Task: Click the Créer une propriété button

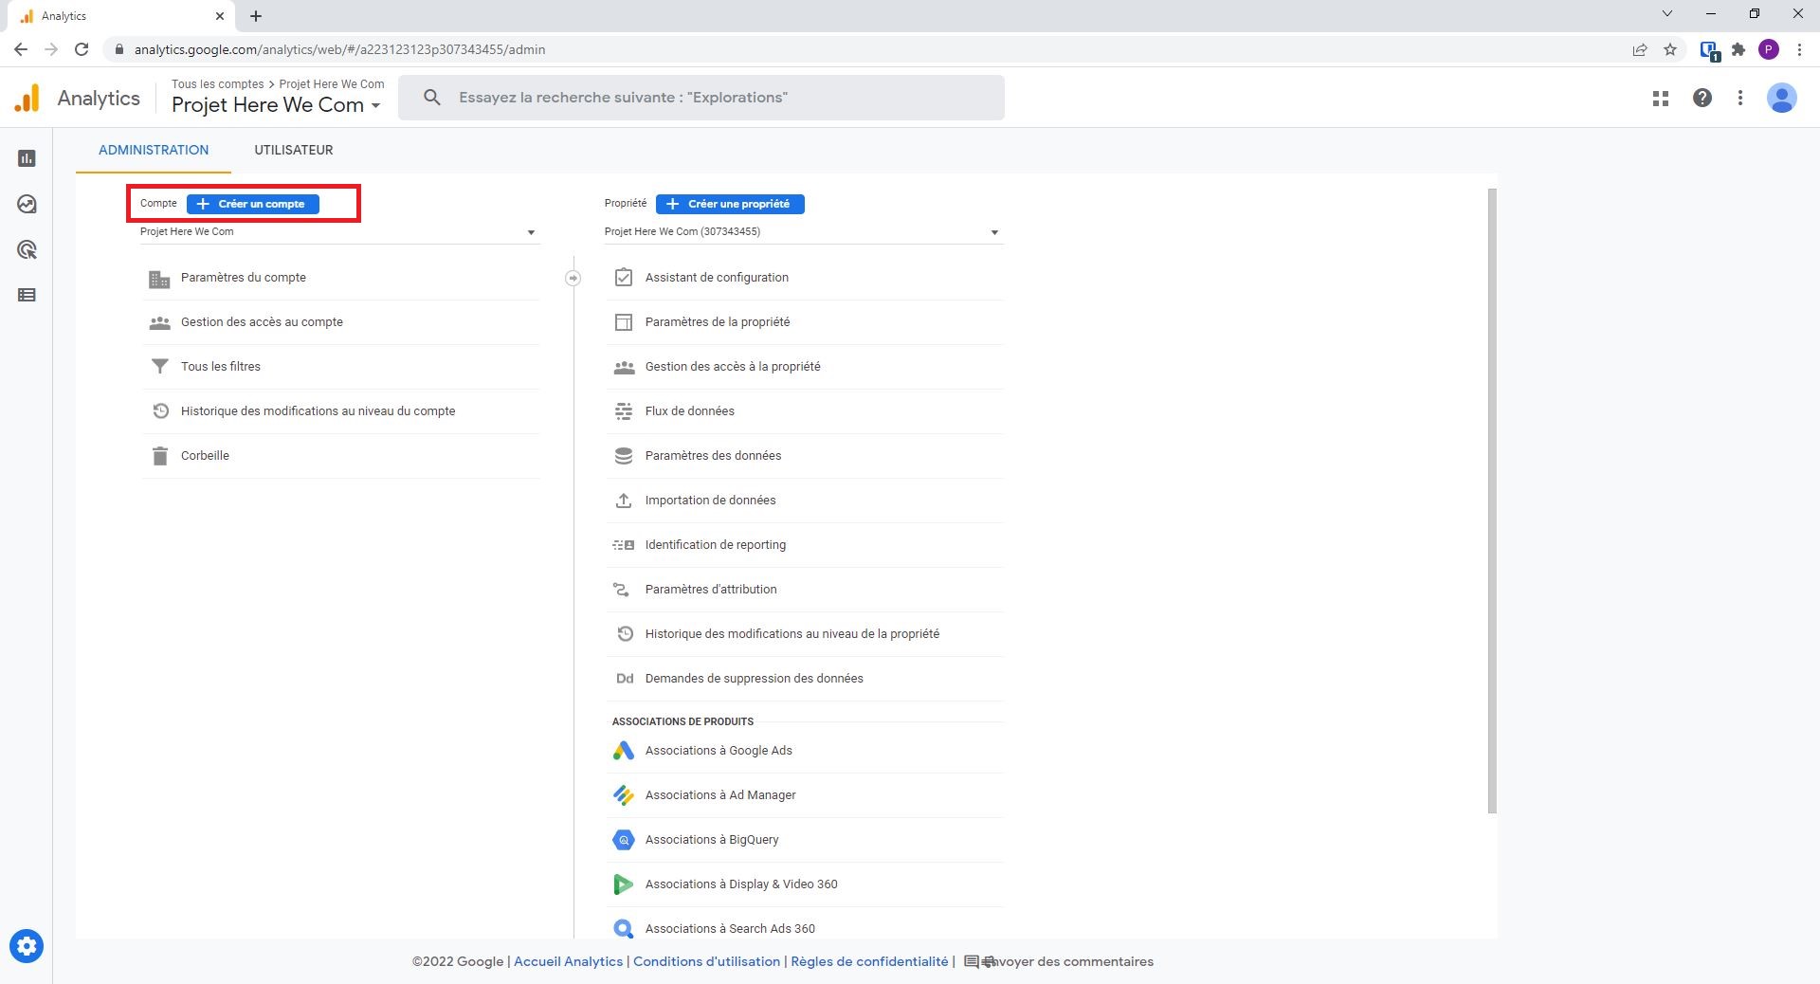Action: (x=730, y=204)
